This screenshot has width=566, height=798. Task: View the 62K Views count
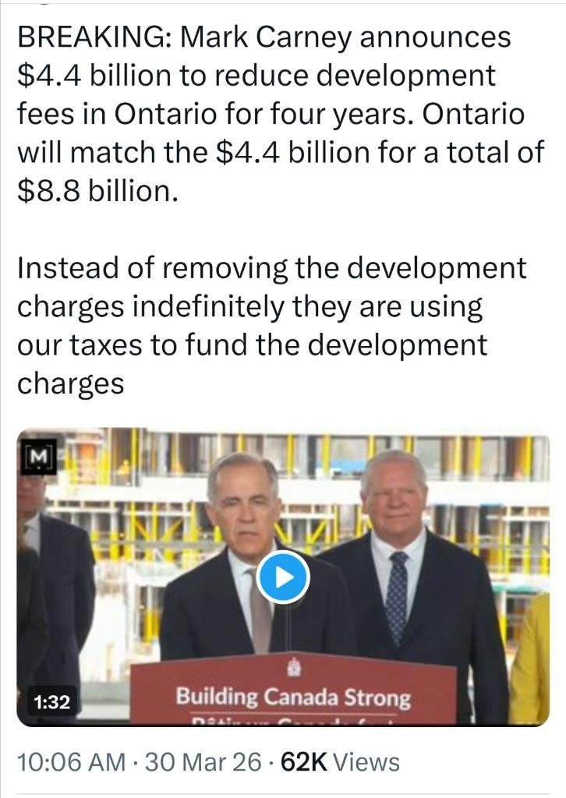click(339, 762)
